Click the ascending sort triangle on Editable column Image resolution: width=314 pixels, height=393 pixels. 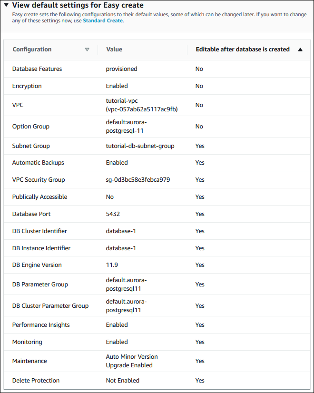(300, 49)
